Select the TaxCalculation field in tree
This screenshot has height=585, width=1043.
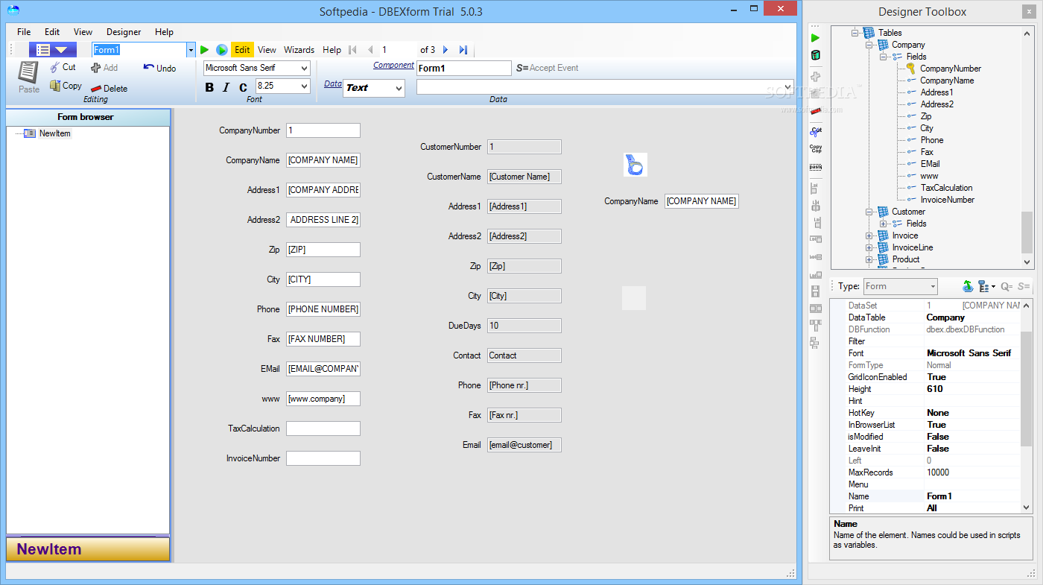coord(946,188)
